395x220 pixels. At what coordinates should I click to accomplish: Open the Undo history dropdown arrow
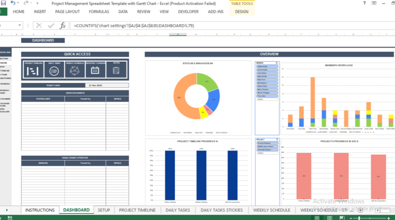coord(18,3)
